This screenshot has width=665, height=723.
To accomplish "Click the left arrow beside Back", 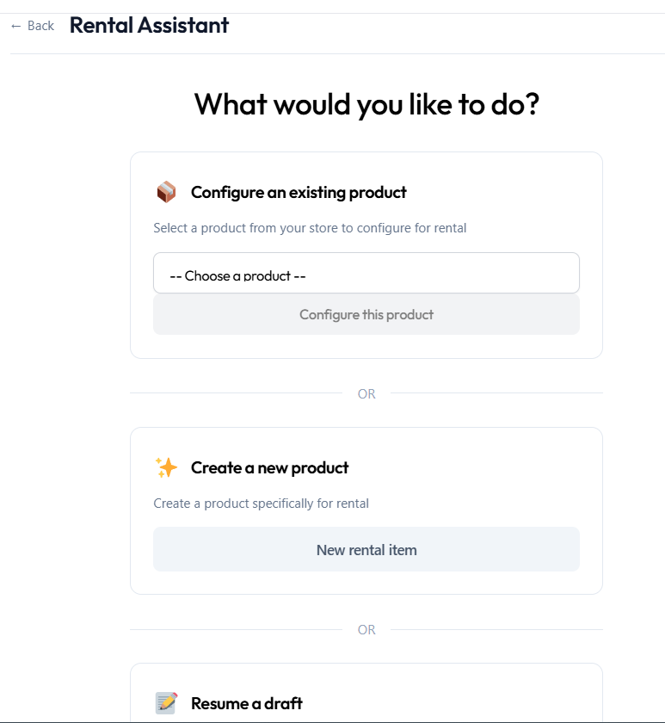I will point(15,26).
